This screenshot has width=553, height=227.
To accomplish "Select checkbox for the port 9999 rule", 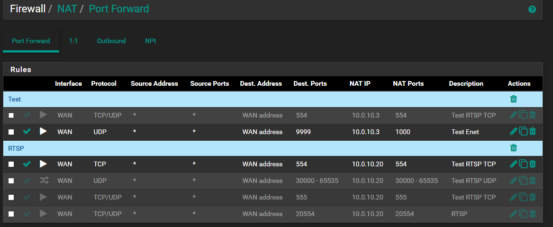I will [11, 132].
